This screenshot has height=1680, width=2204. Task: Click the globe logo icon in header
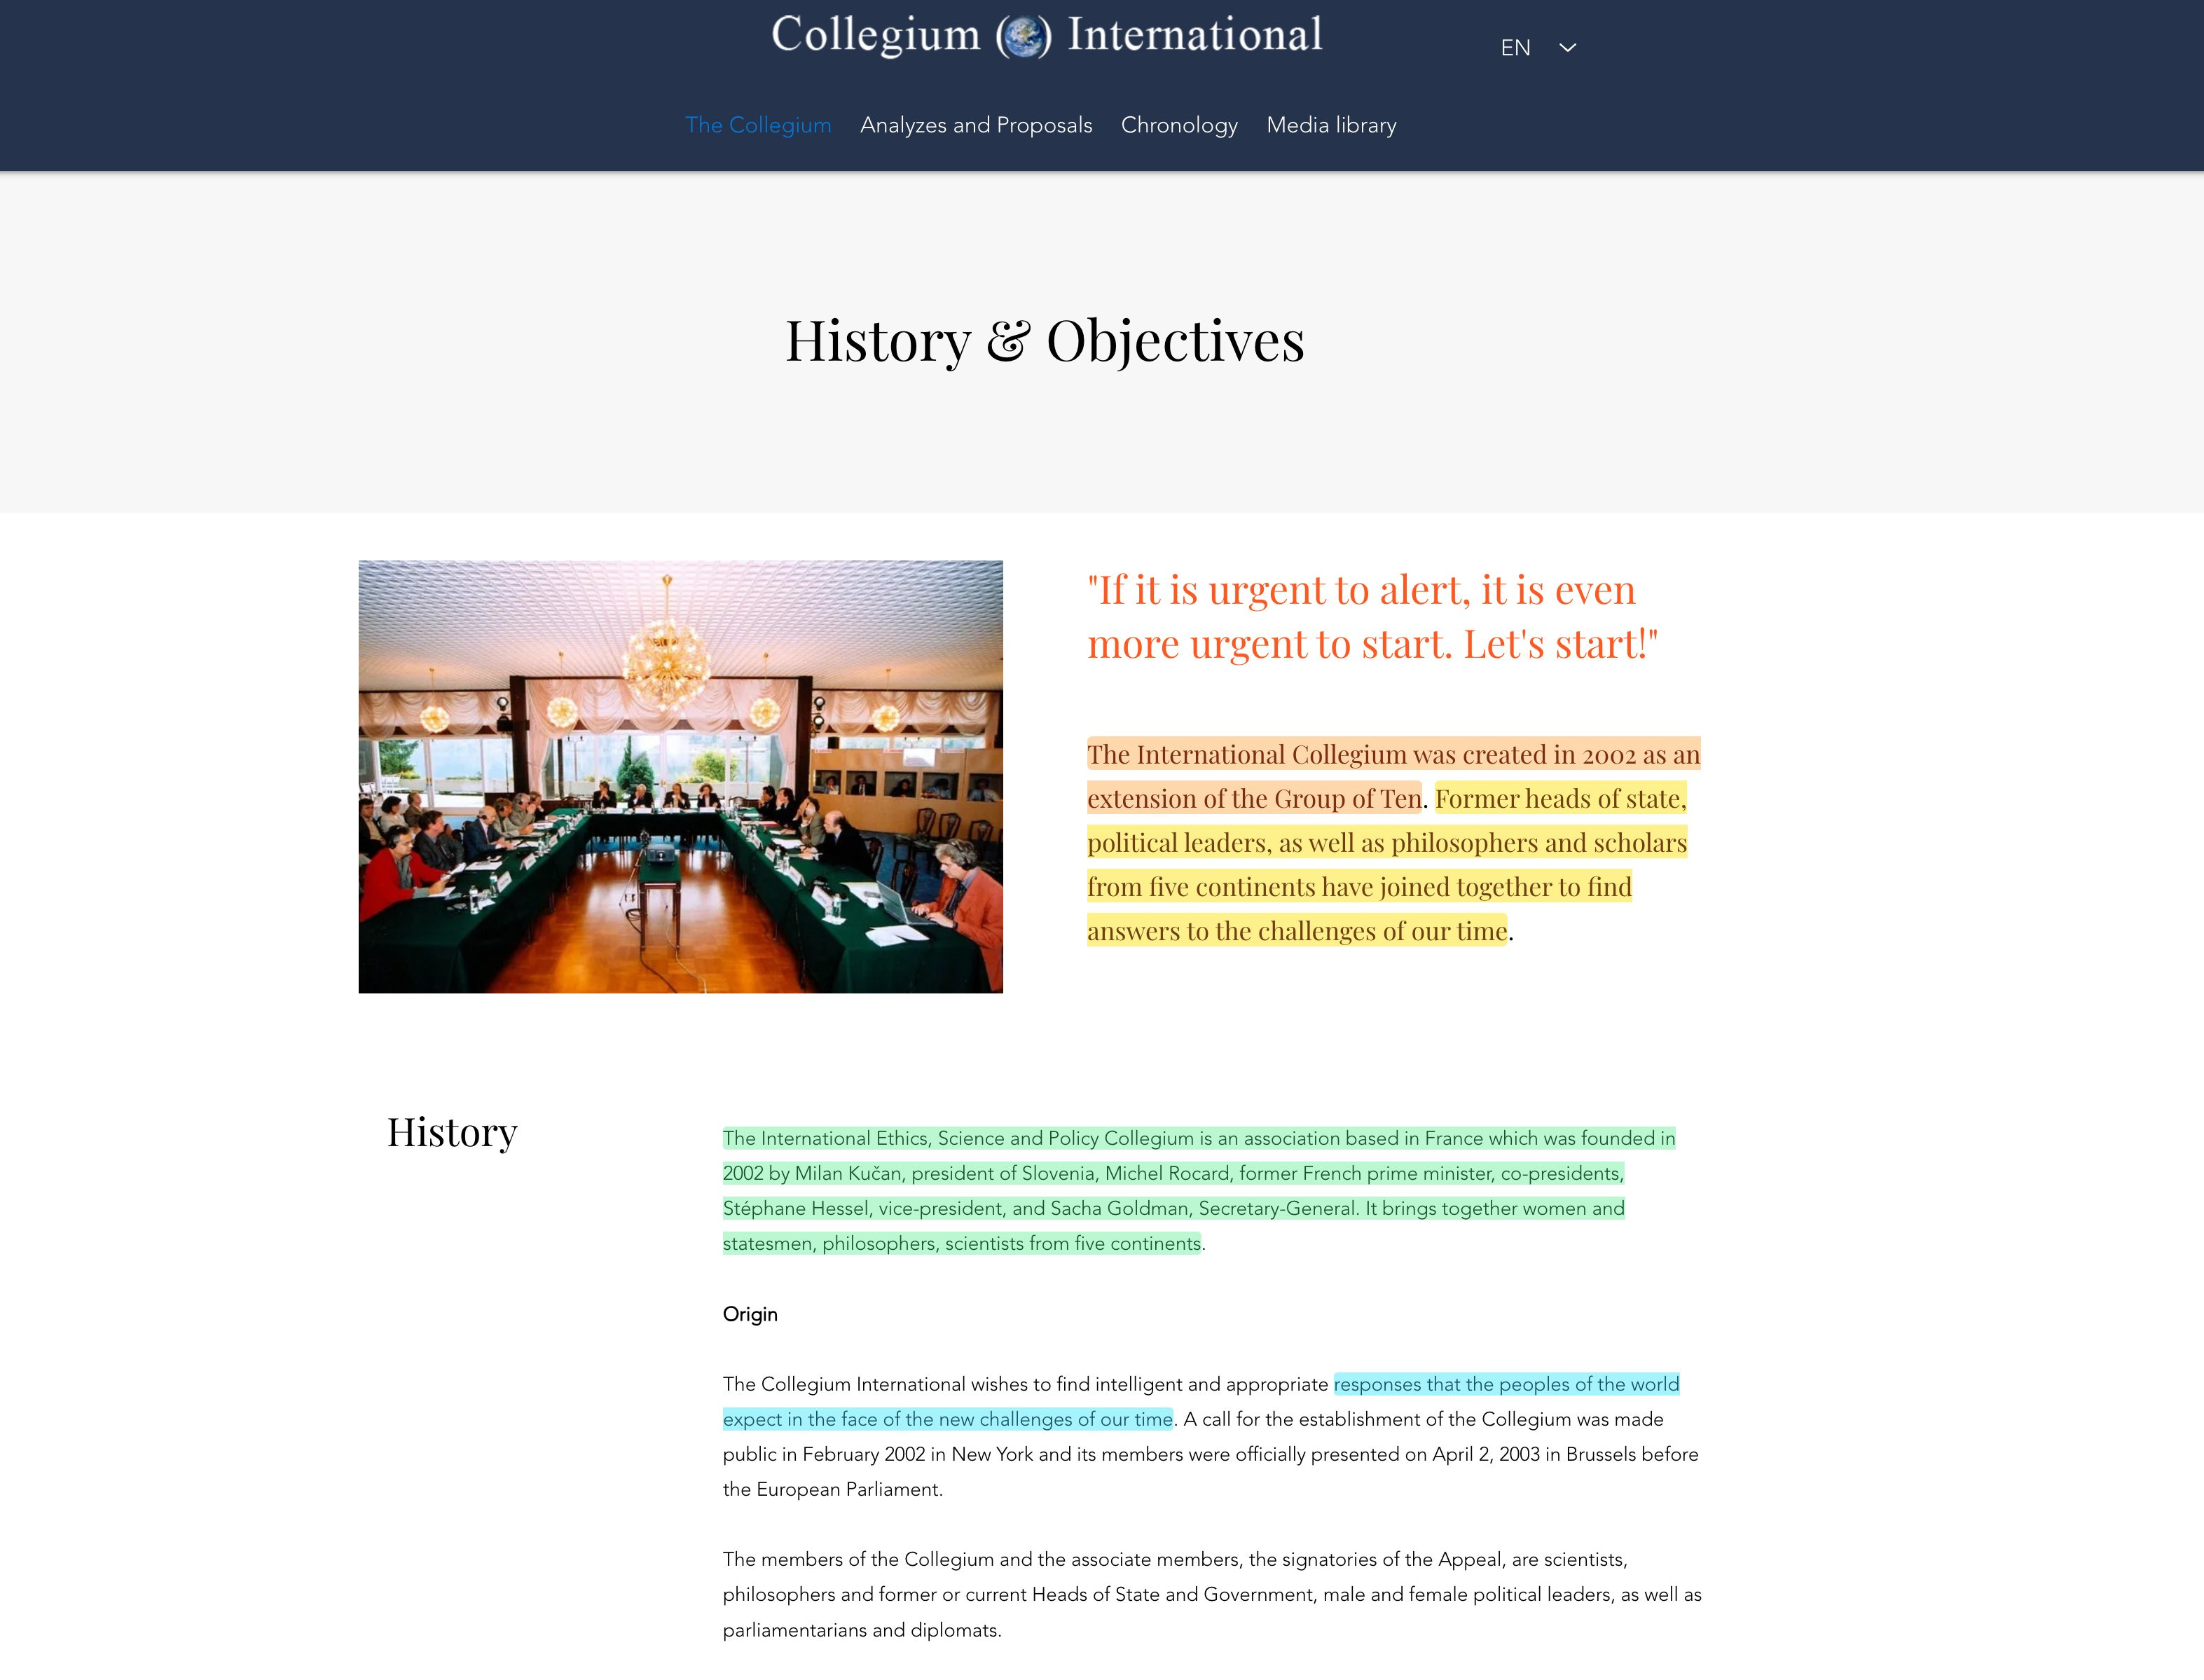point(1023,37)
